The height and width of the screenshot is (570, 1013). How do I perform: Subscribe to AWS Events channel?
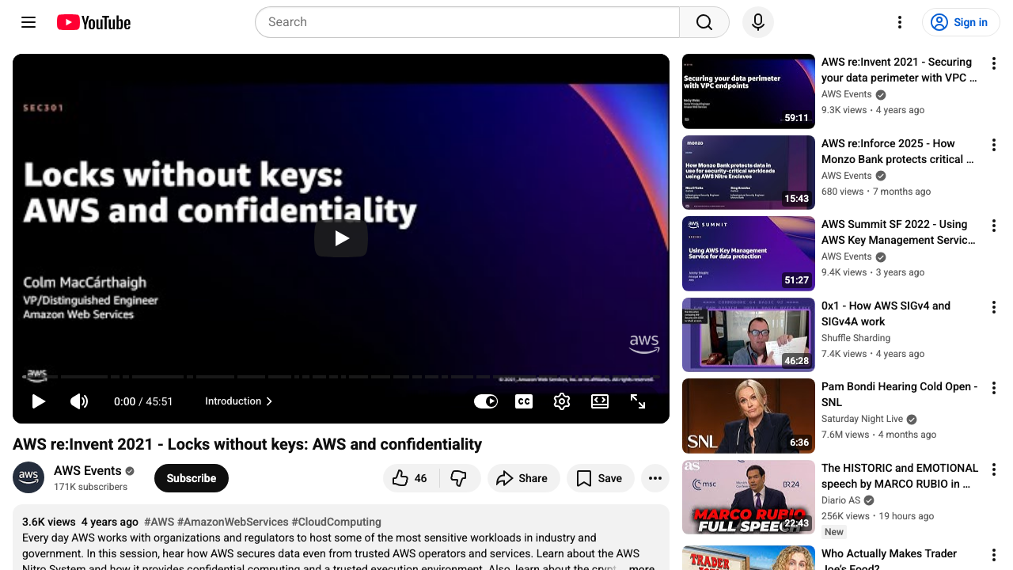(192, 478)
